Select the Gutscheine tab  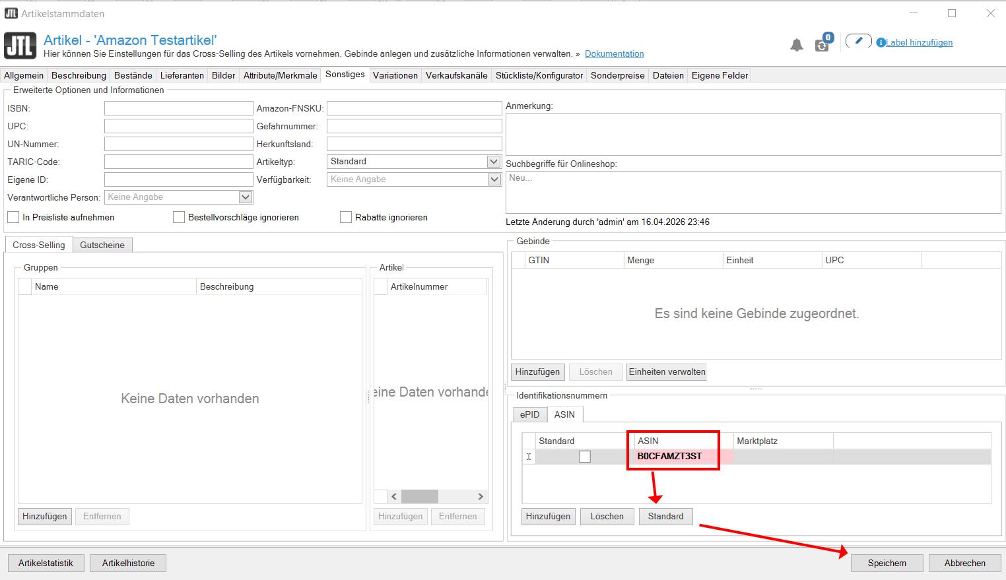pos(102,245)
